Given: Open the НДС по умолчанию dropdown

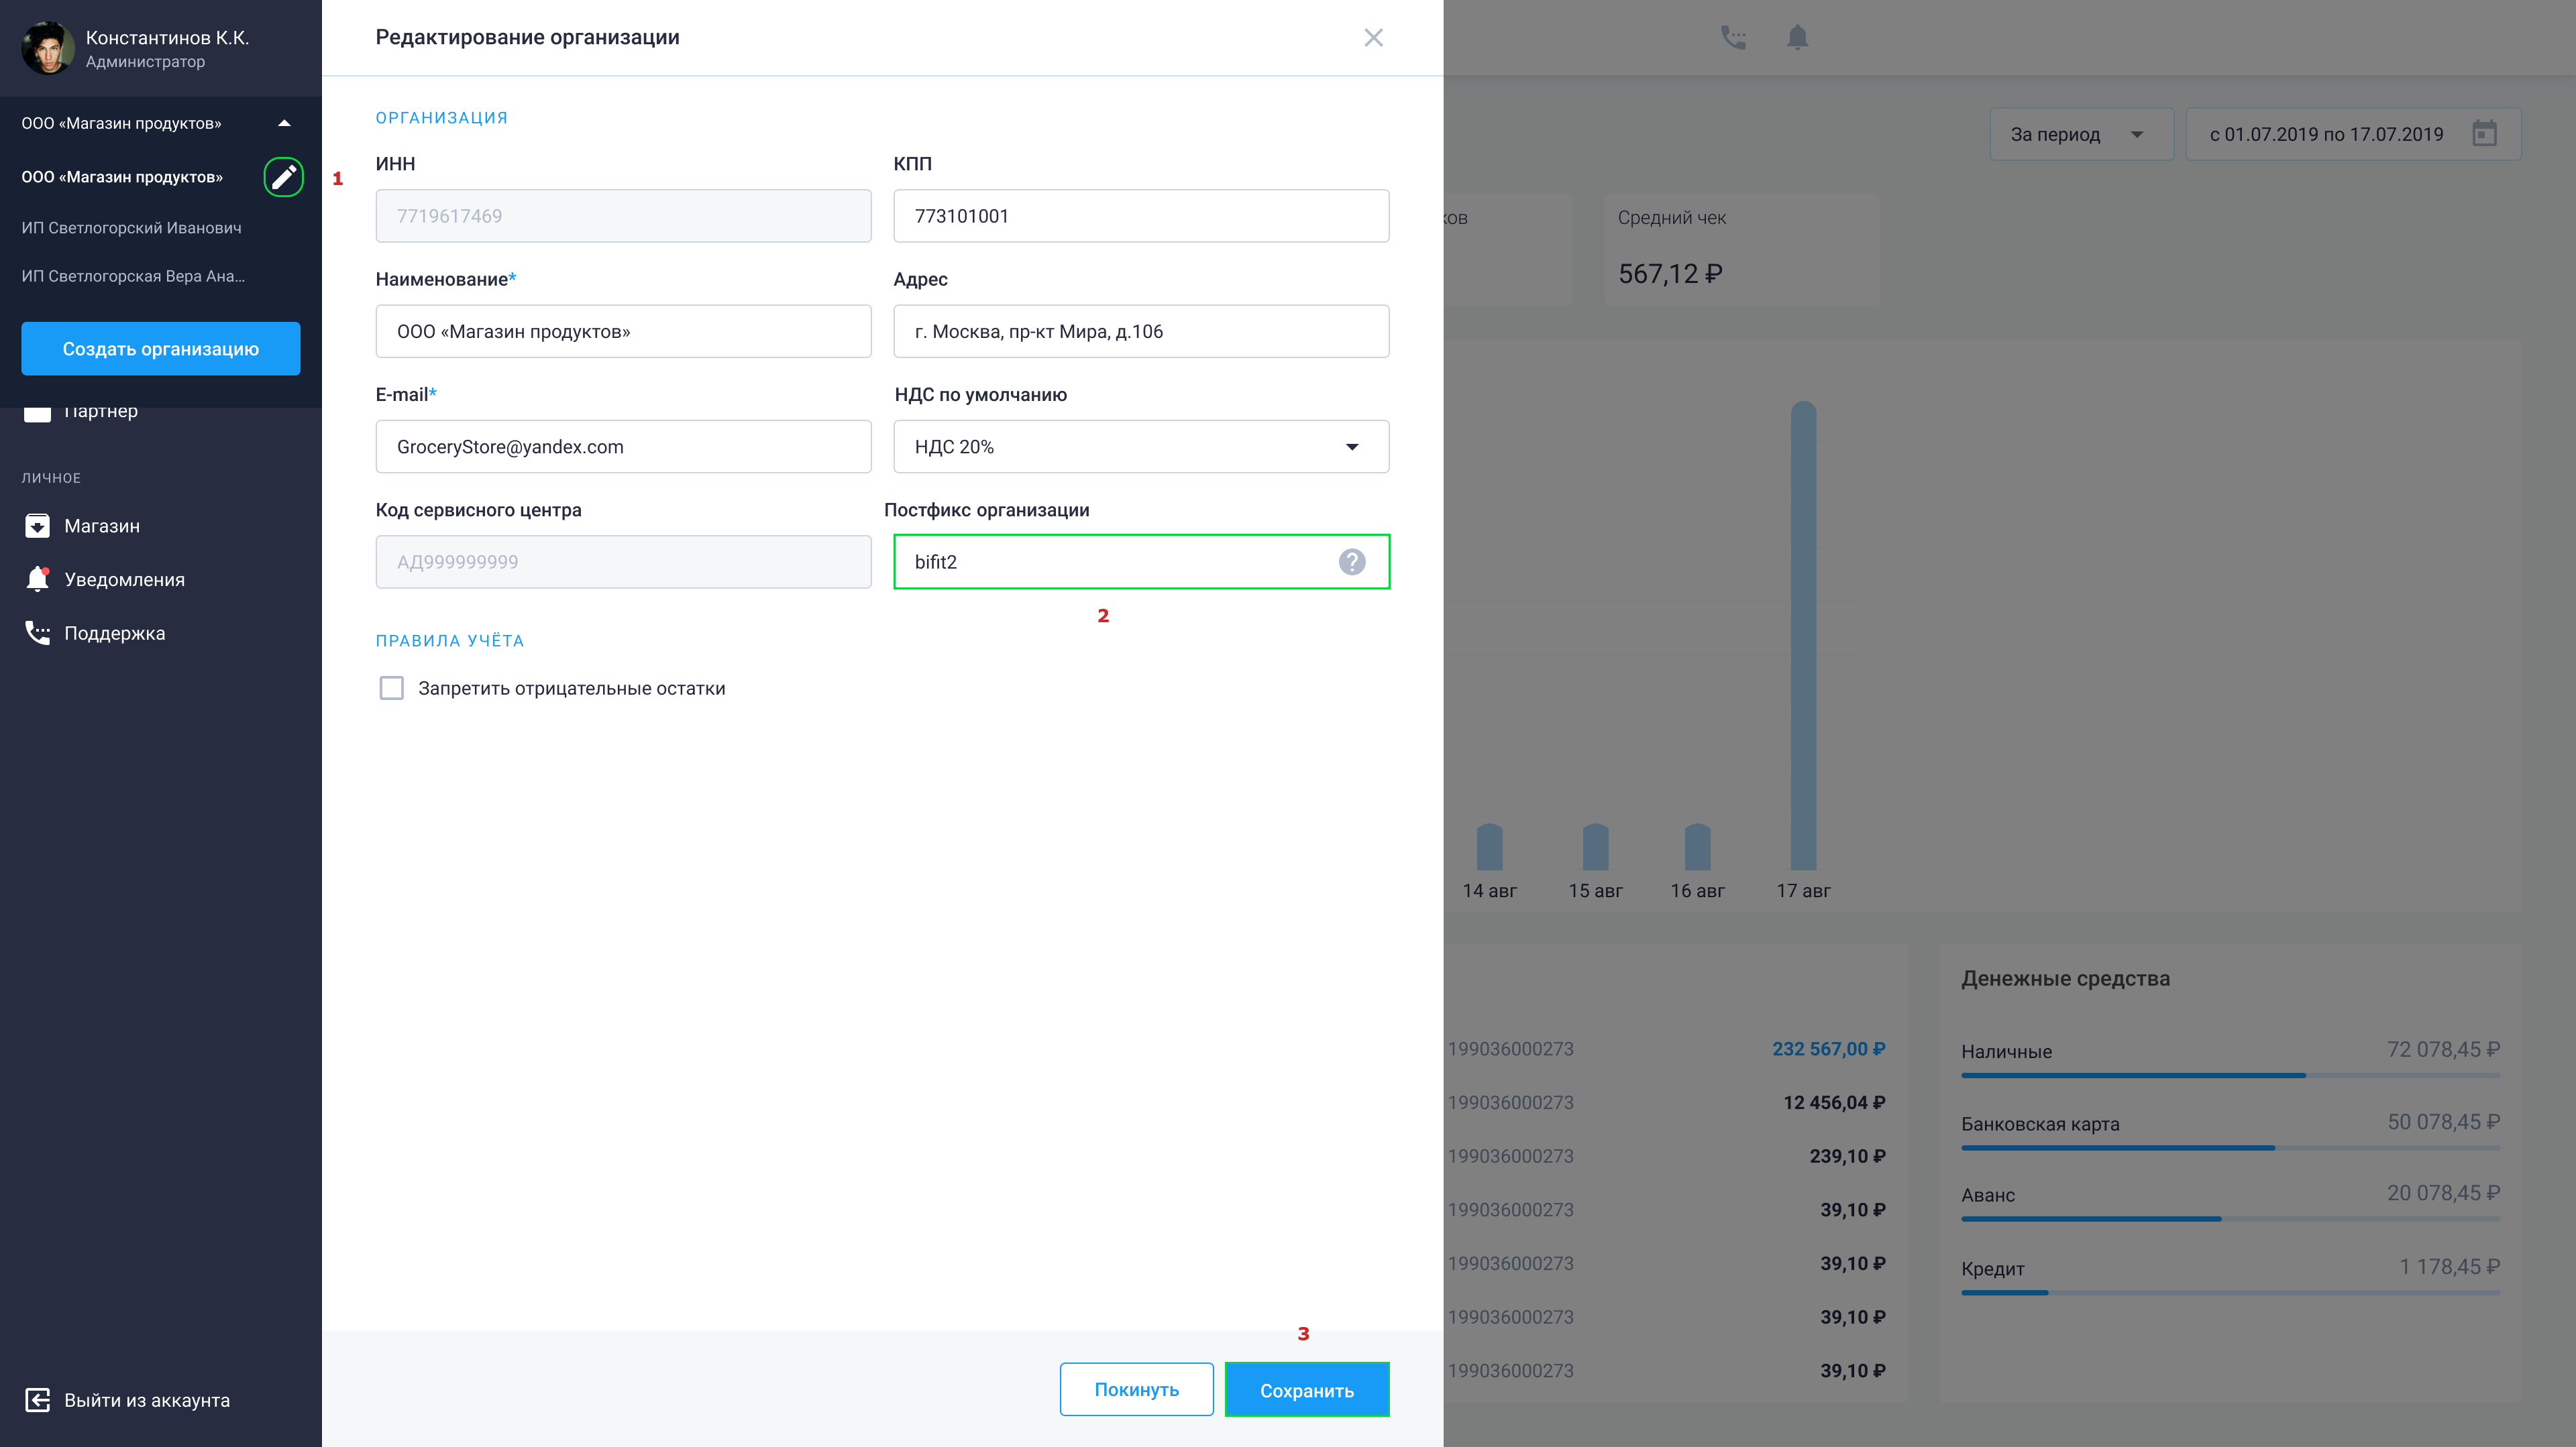Looking at the screenshot, I should tap(1141, 447).
